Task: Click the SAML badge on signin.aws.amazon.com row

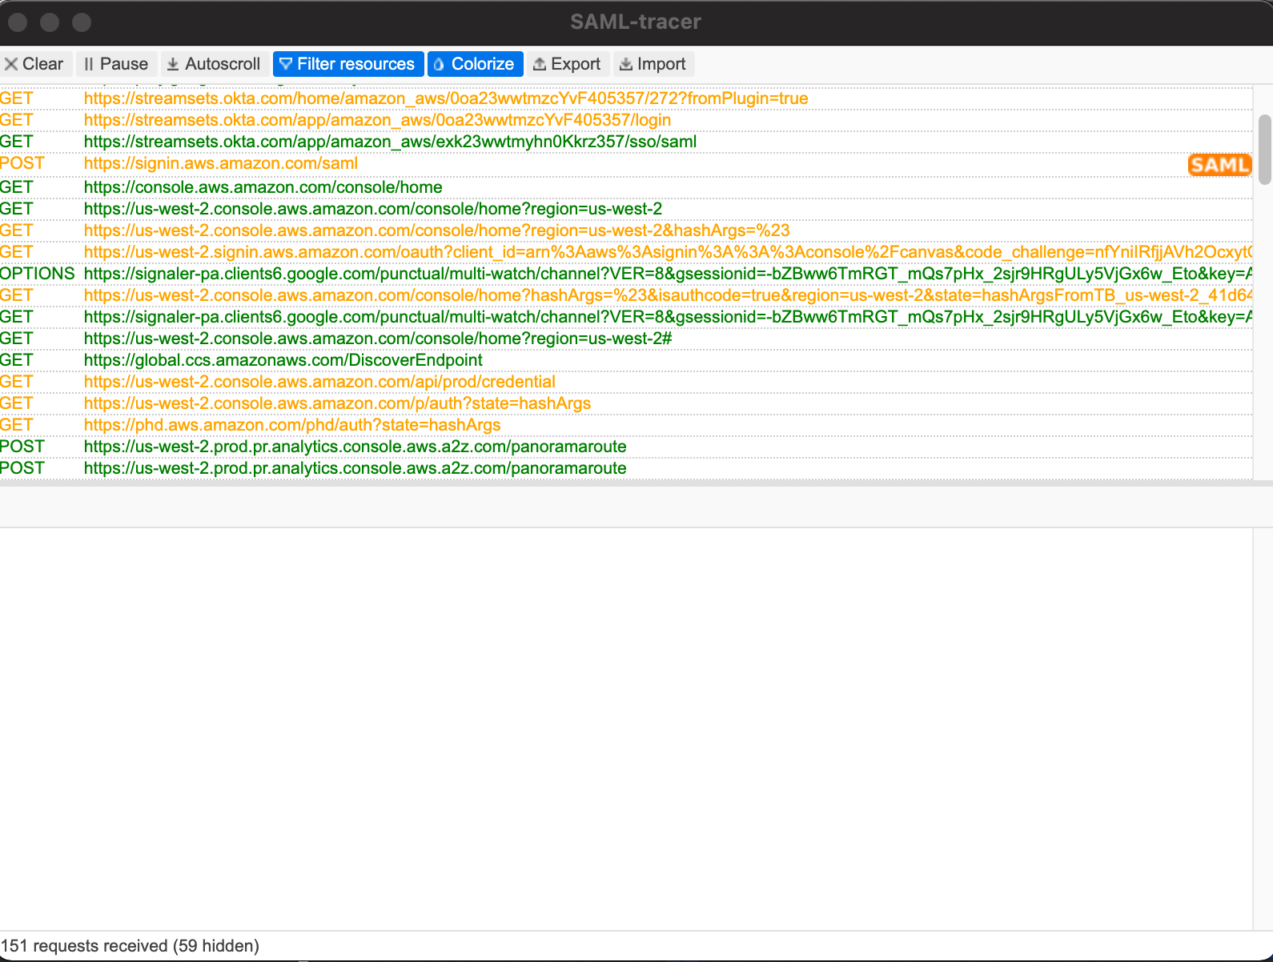Action: [x=1219, y=165]
